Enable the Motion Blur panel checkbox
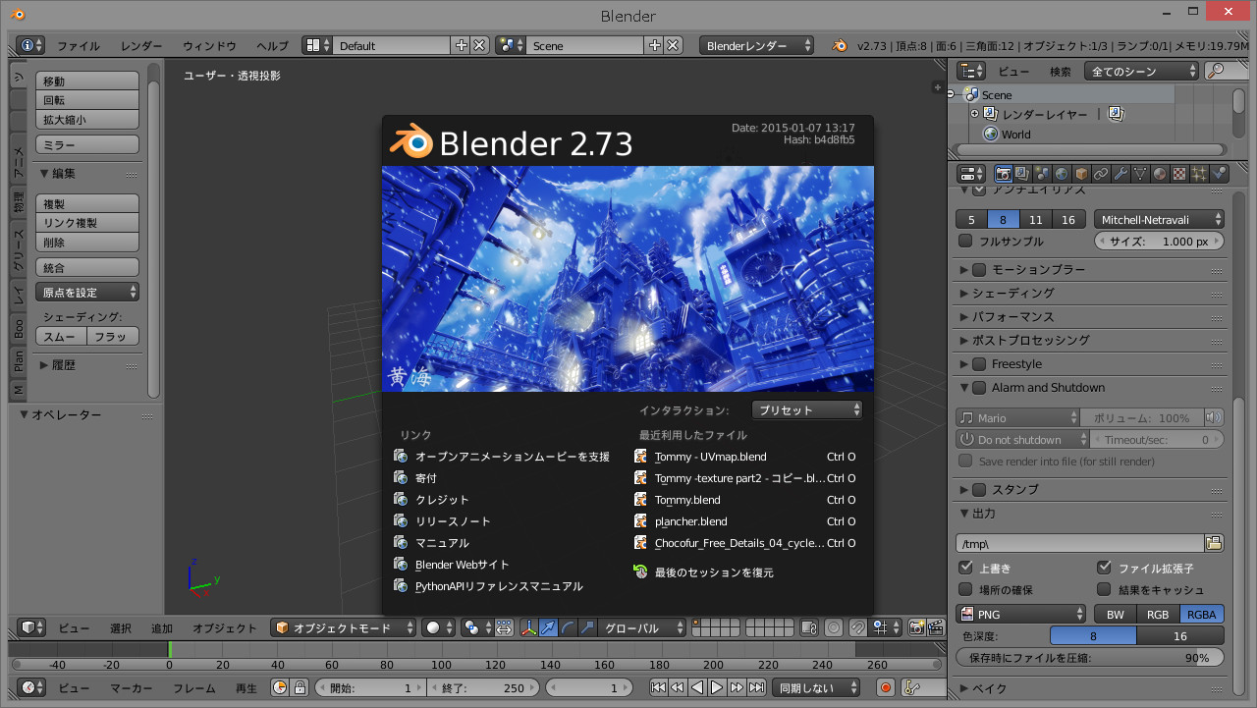The width and height of the screenshot is (1257, 708). (x=978, y=269)
